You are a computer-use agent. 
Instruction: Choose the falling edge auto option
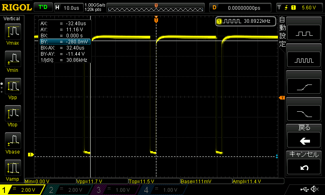[304, 114]
